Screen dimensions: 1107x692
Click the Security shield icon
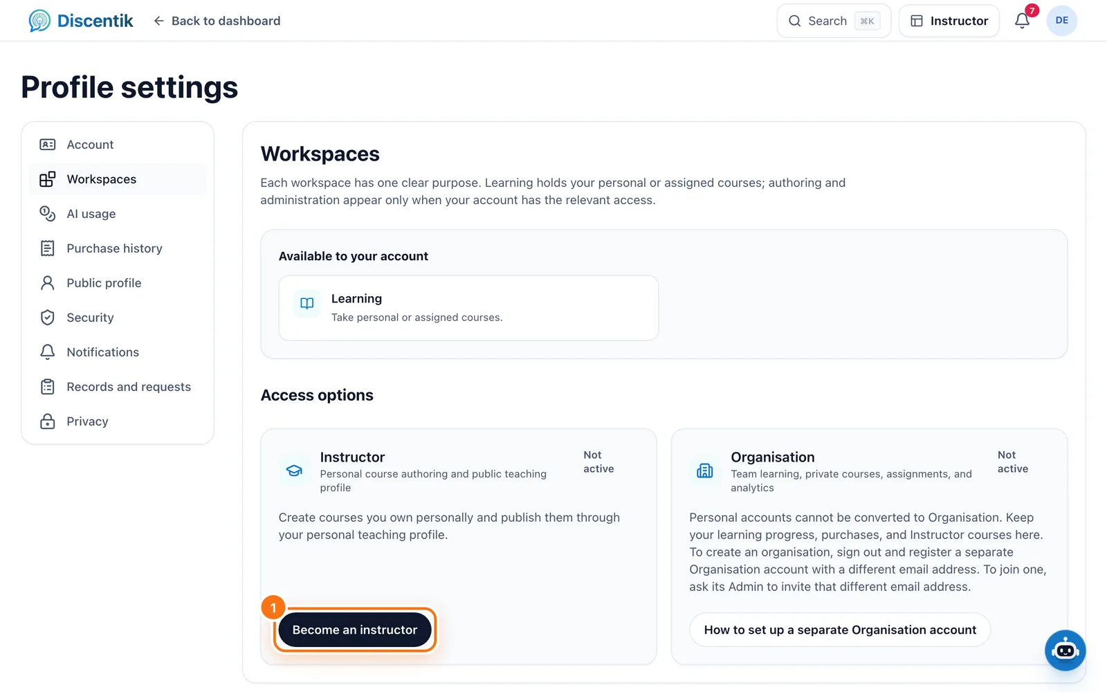48,318
